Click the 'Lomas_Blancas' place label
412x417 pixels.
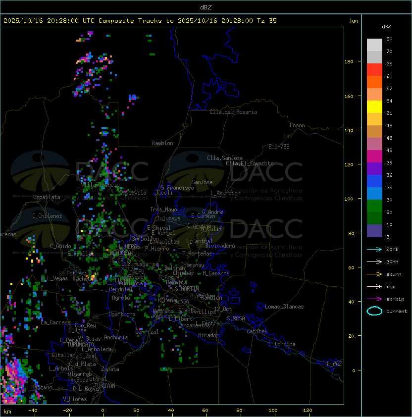pos(284,307)
